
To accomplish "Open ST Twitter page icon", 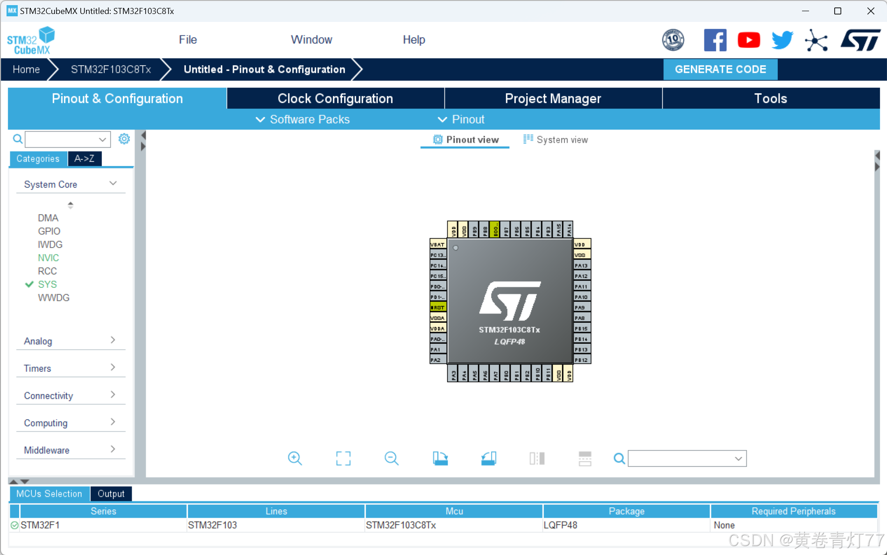I will point(782,40).
